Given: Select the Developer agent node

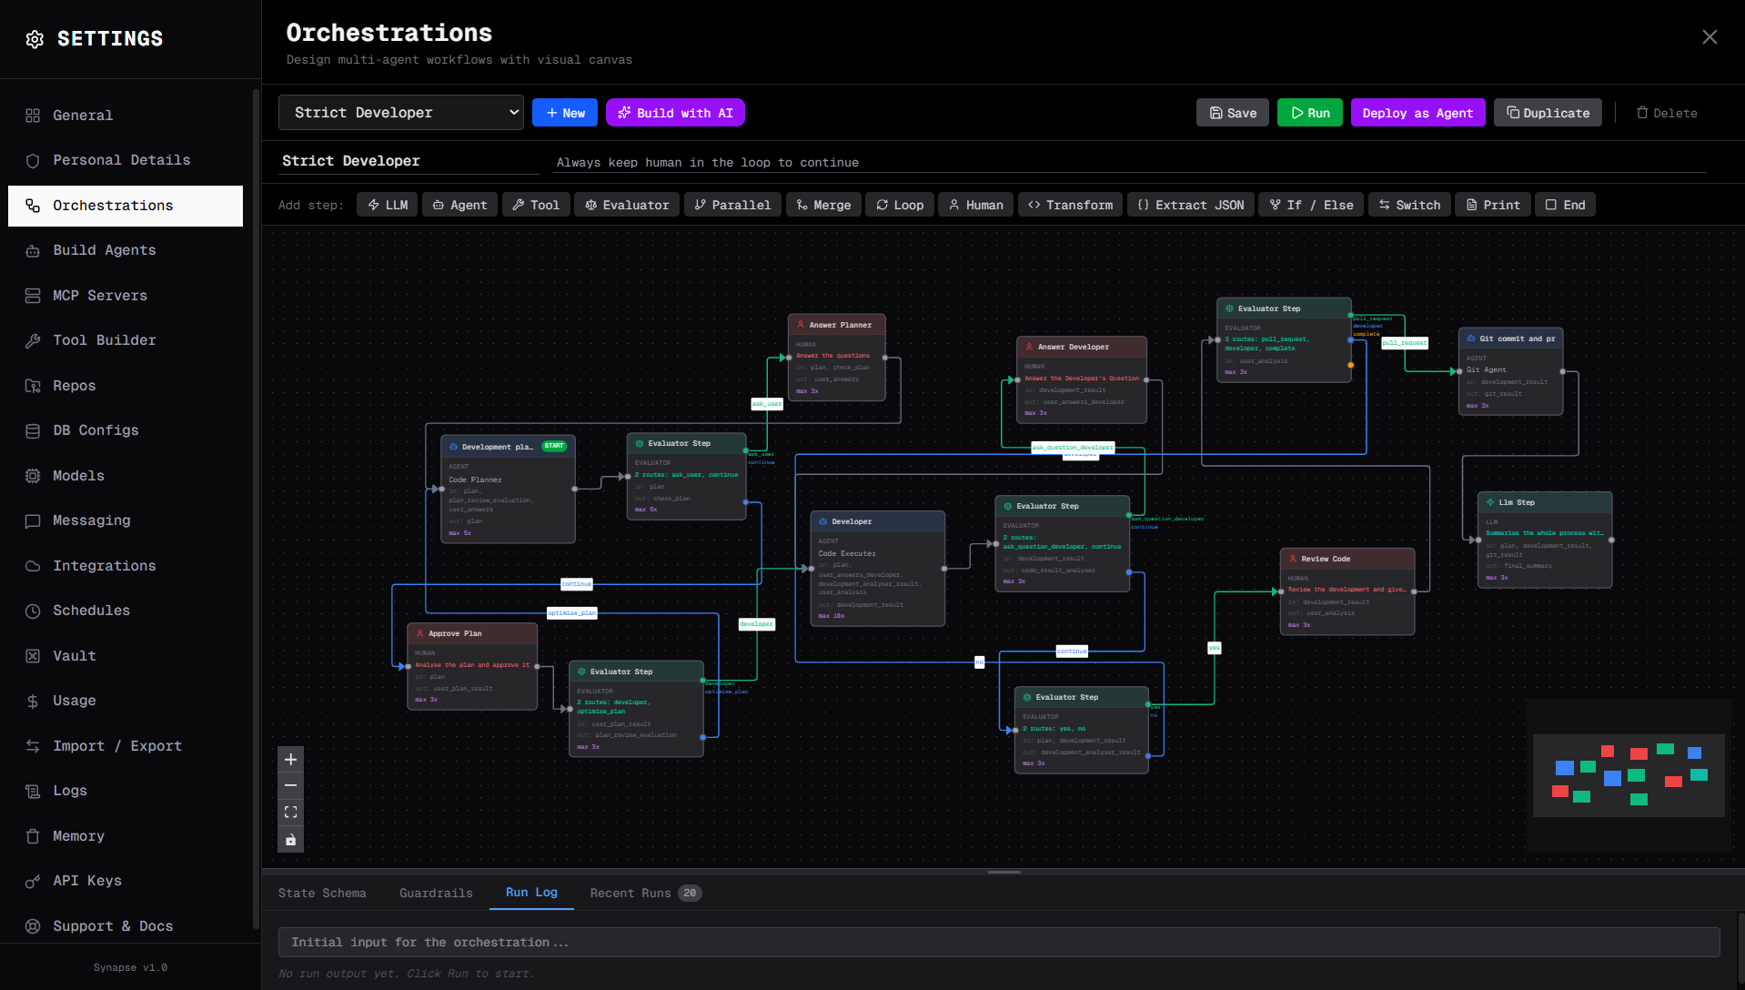Looking at the screenshot, I should (877, 569).
